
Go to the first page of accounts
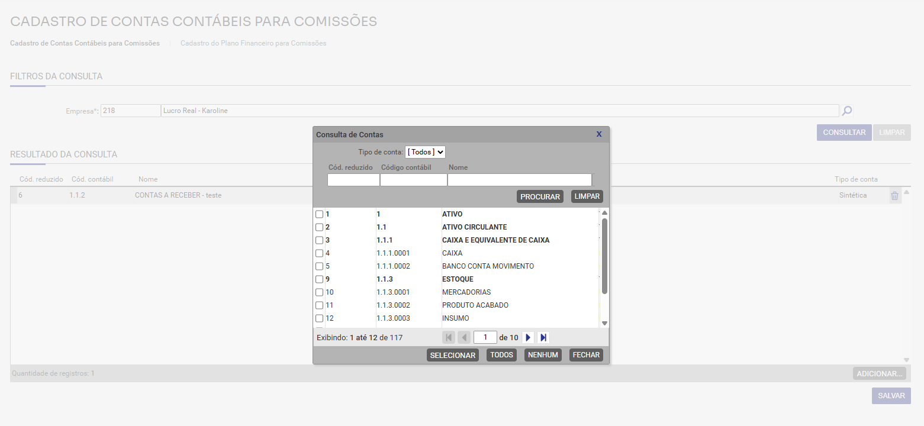[449, 337]
